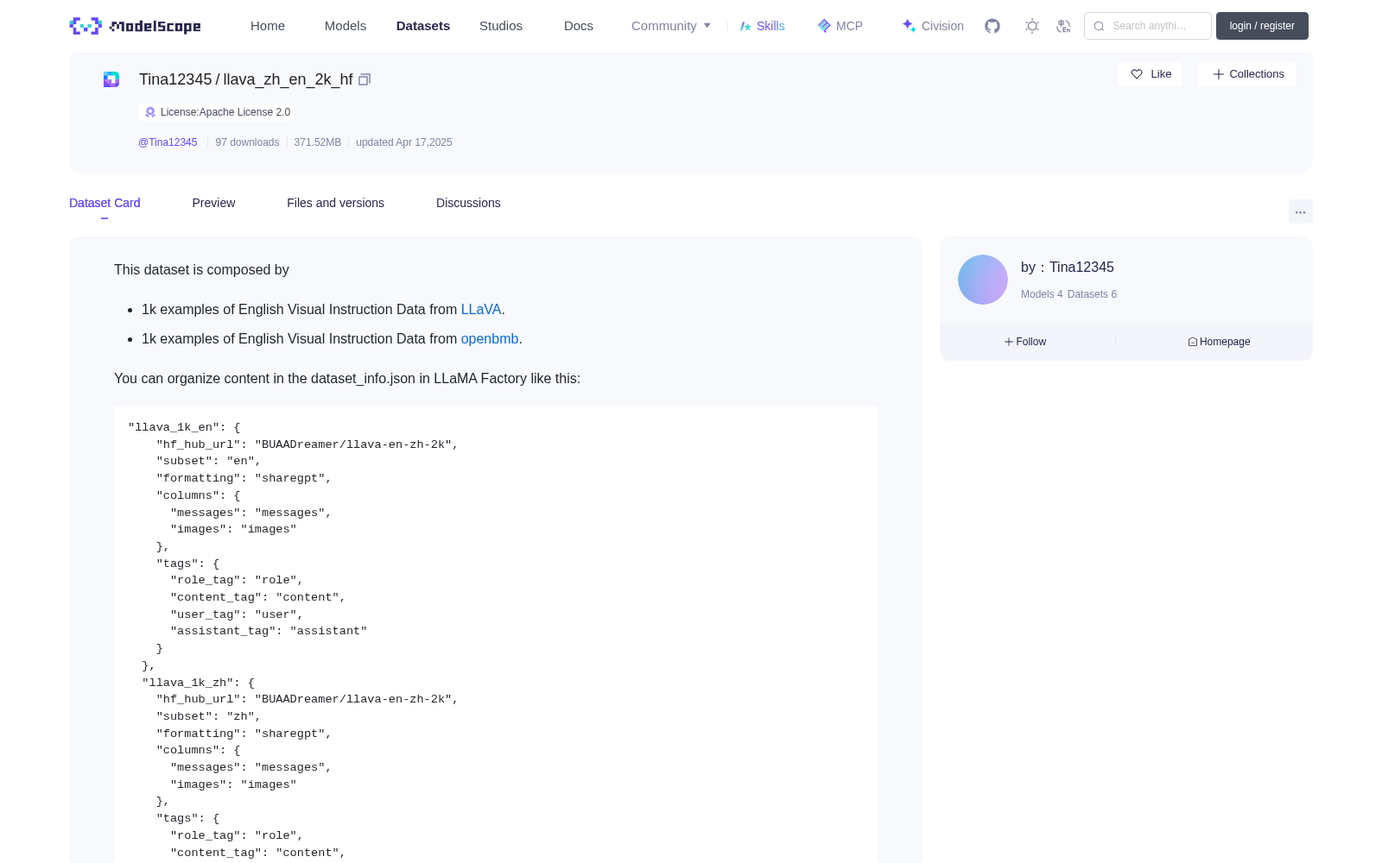This screenshot has height=863, width=1382.
Task: Switch to the Preview tab
Action: click(213, 203)
